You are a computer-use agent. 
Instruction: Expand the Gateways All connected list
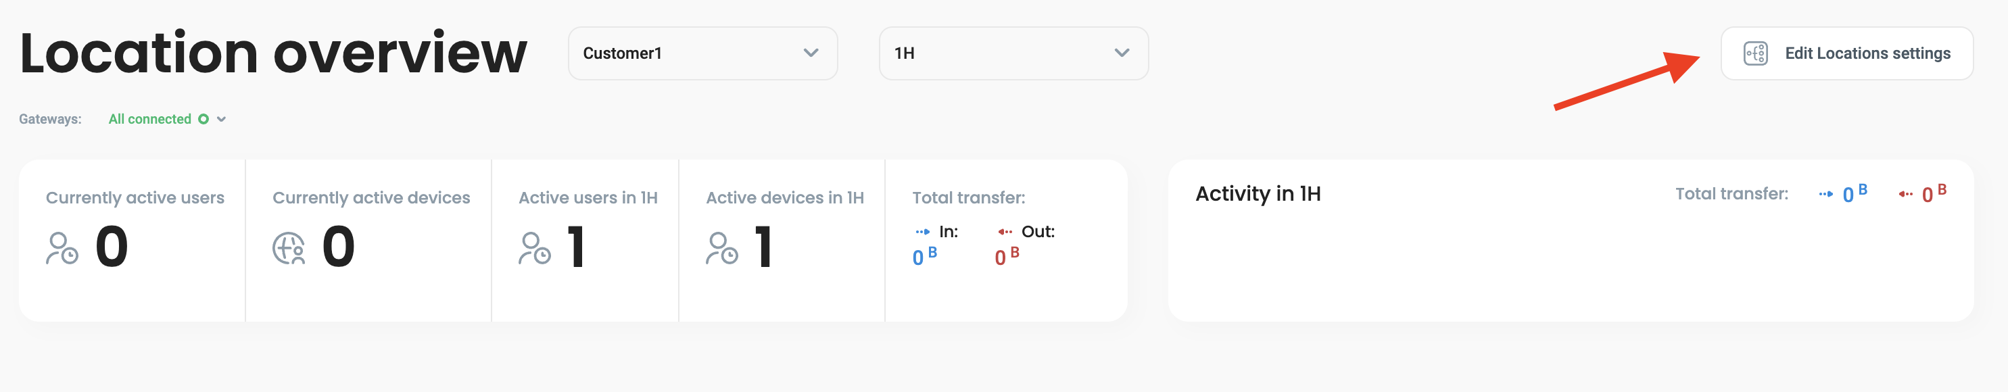click(221, 119)
